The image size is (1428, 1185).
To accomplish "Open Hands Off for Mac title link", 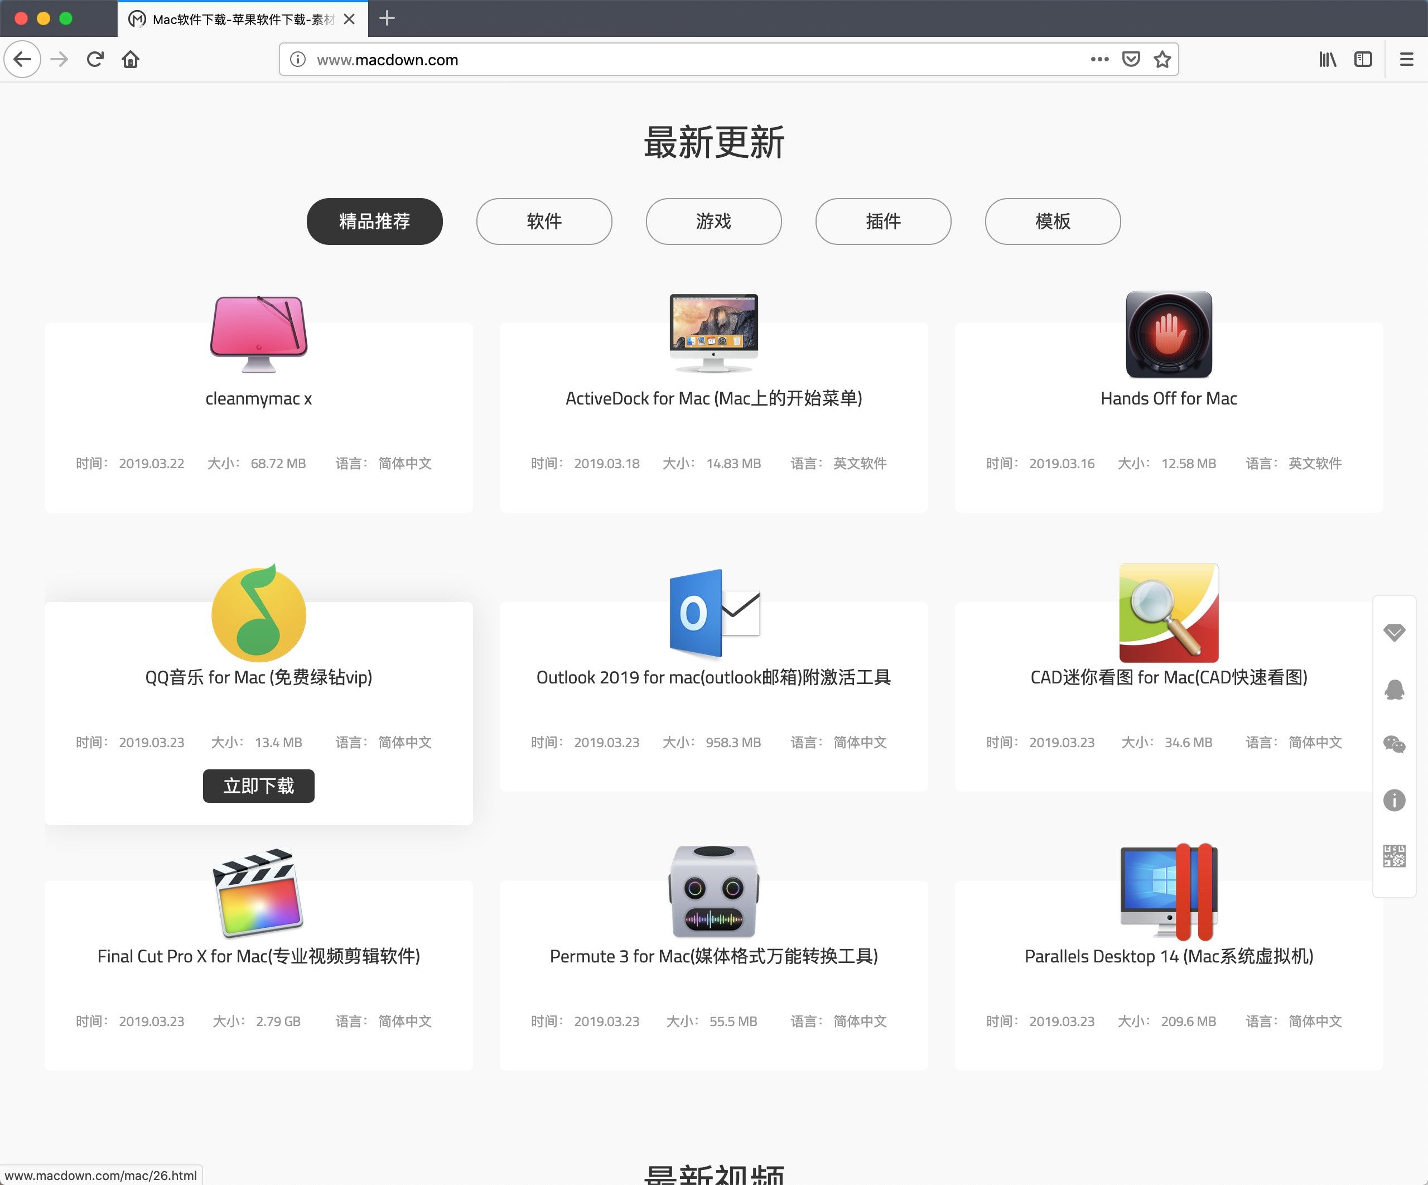I will coord(1169,399).
